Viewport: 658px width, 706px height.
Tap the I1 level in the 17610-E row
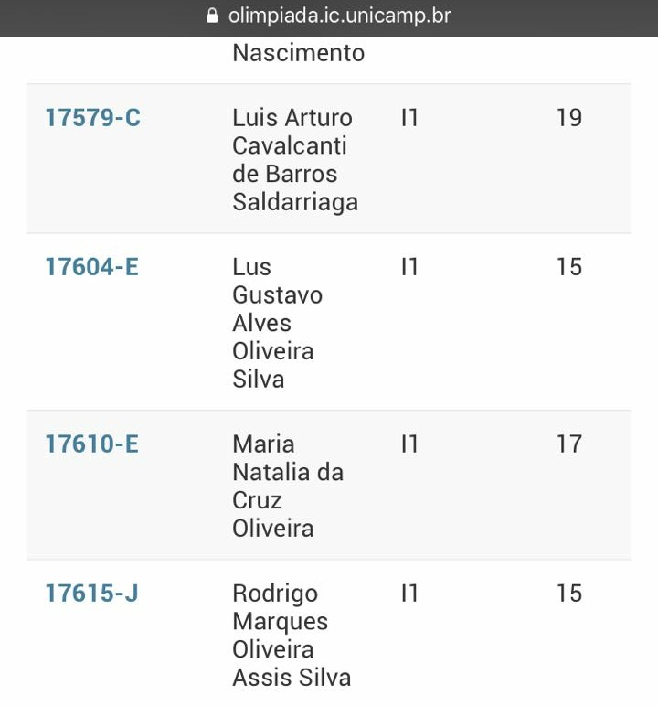(x=409, y=444)
